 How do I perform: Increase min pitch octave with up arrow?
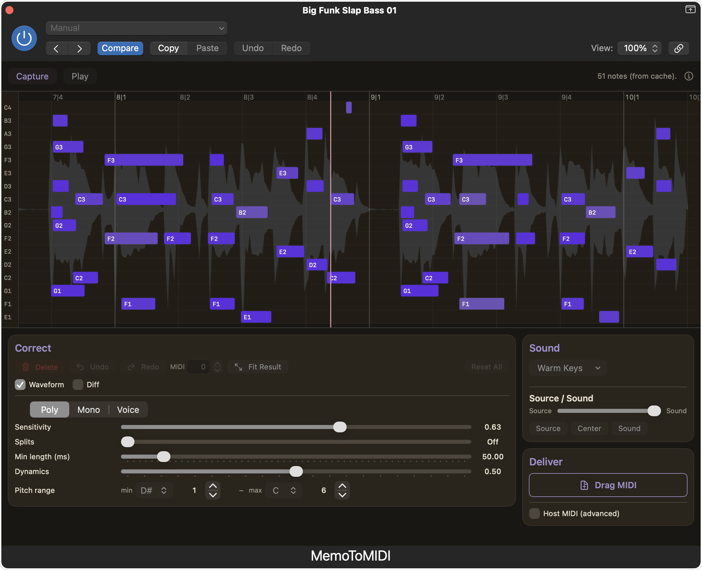(213, 486)
